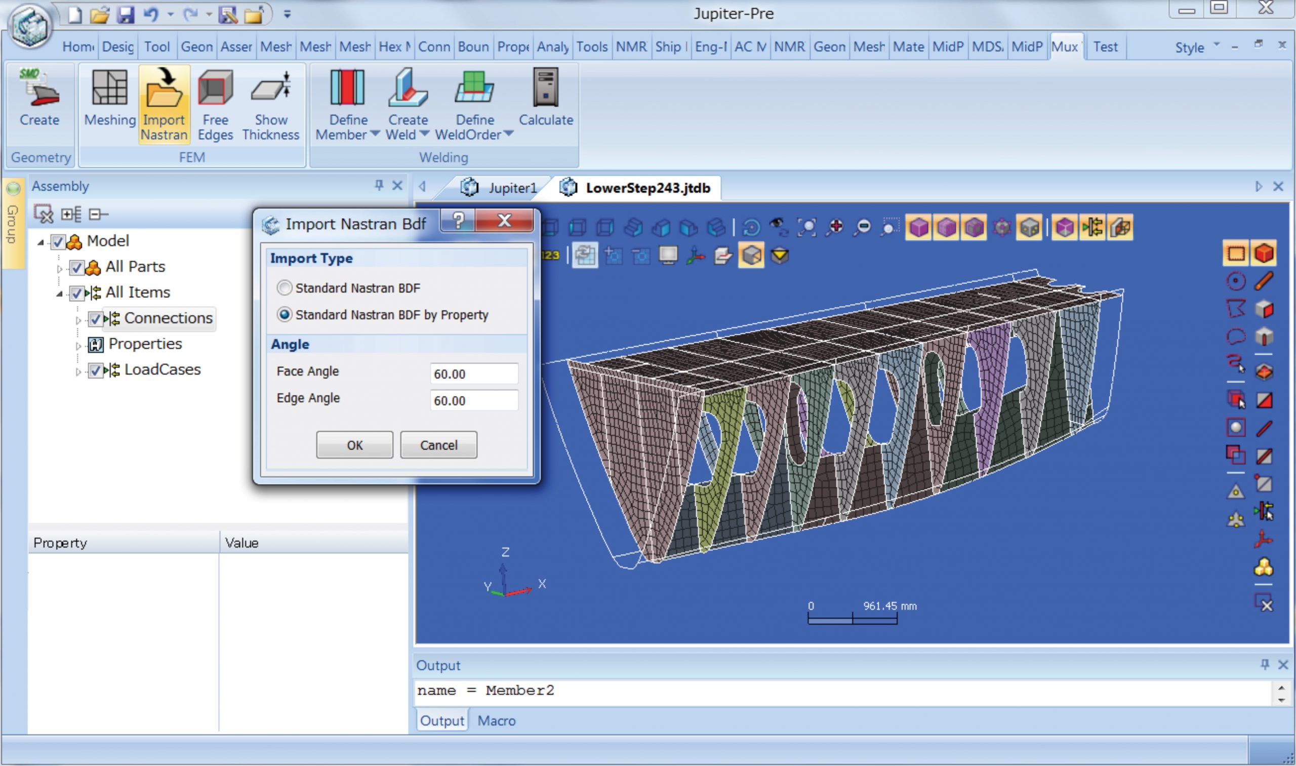Pin the Assembly panel
This screenshot has height=766, width=1296.
click(379, 185)
